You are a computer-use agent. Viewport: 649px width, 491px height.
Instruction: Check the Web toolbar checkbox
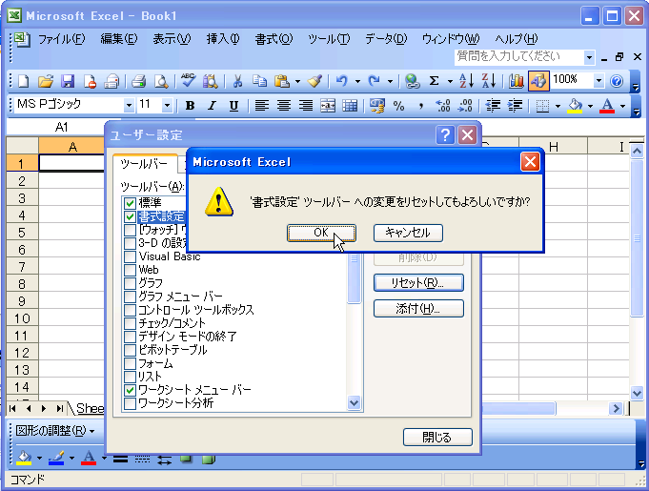pyautogui.click(x=130, y=270)
